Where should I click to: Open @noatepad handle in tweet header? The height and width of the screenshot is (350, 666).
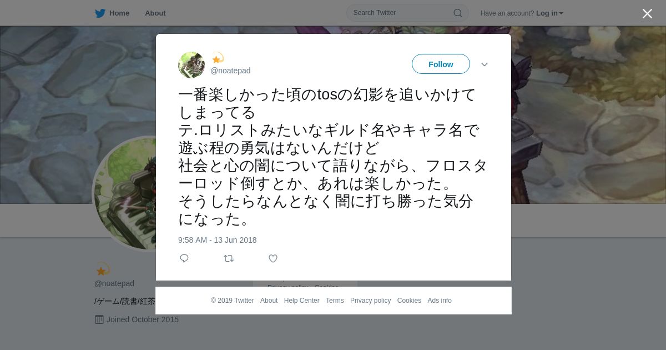[230, 71]
